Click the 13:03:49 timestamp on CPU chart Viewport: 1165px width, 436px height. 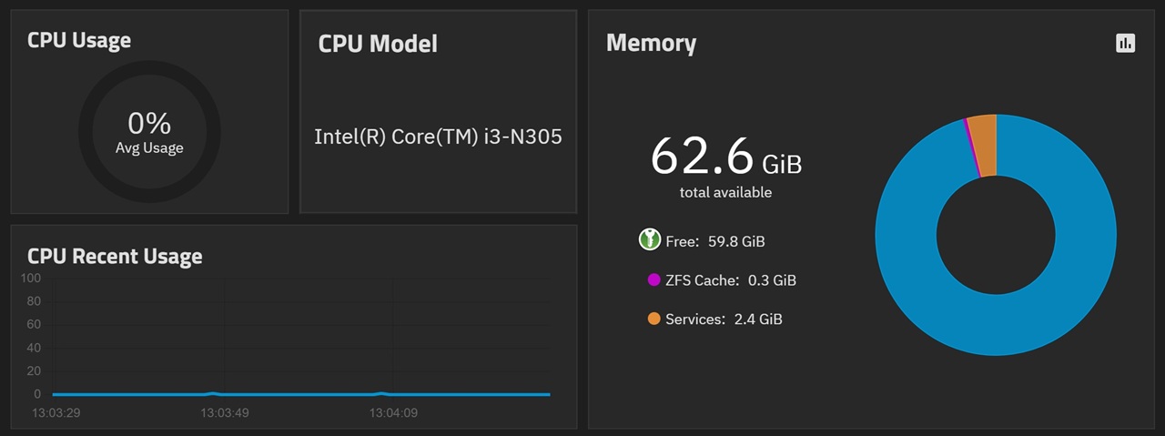(223, 413)
